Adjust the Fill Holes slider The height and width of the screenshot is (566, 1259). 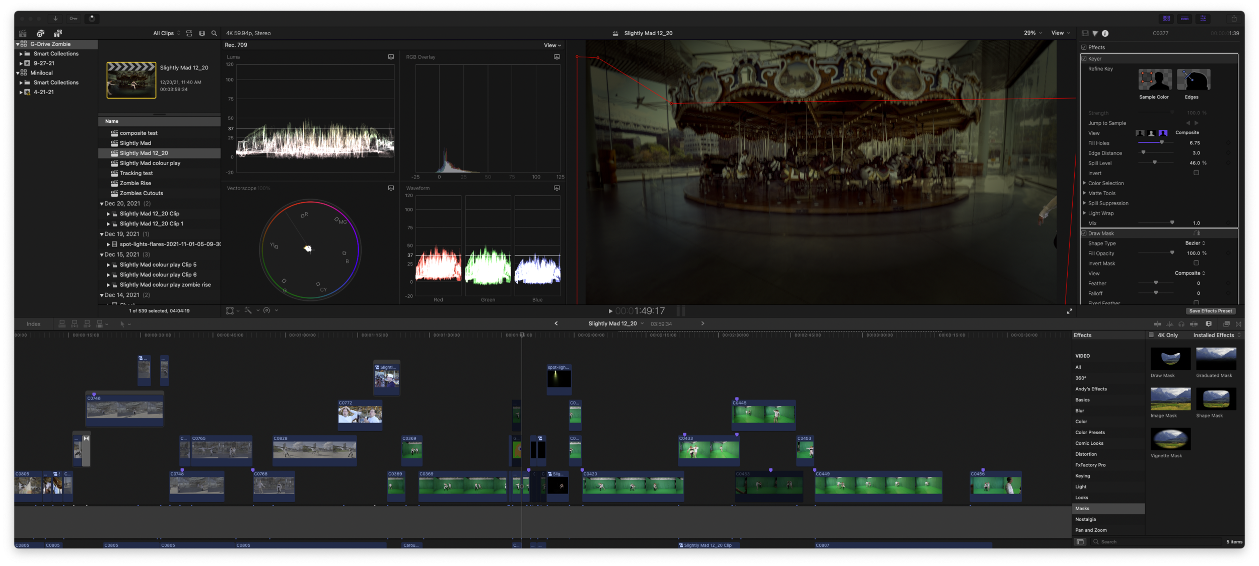1162,143
